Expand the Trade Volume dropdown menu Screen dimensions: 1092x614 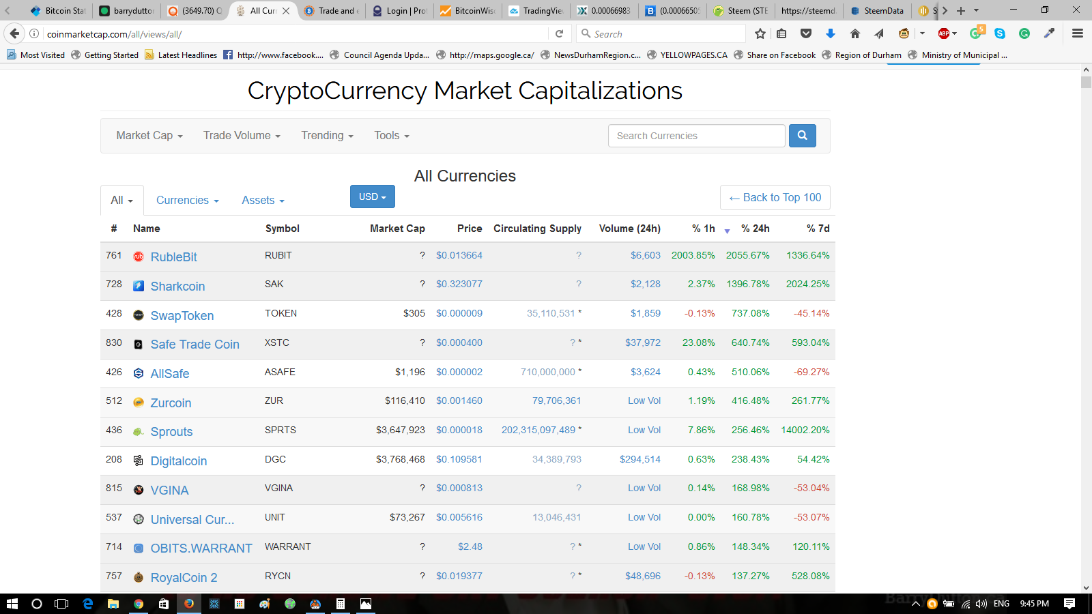tap(242, 136)
